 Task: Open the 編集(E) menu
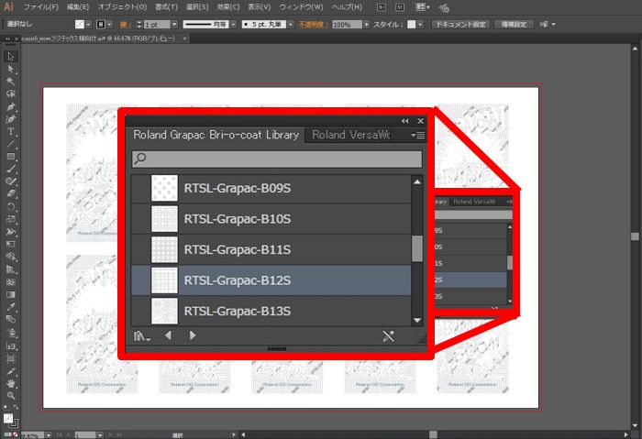point(78,7)
